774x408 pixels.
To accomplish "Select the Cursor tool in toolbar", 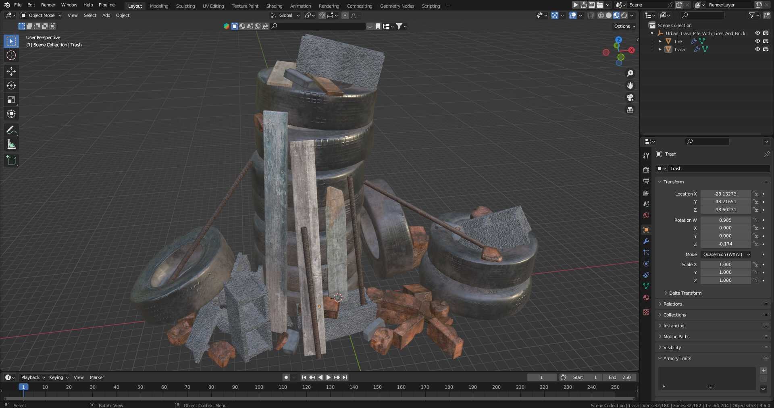I will pyautogui.click(x=11, y=55).
